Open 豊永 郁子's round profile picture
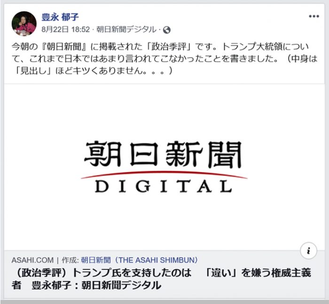The height and width of the screenshot is (304, 329). (x=24, y=23)
